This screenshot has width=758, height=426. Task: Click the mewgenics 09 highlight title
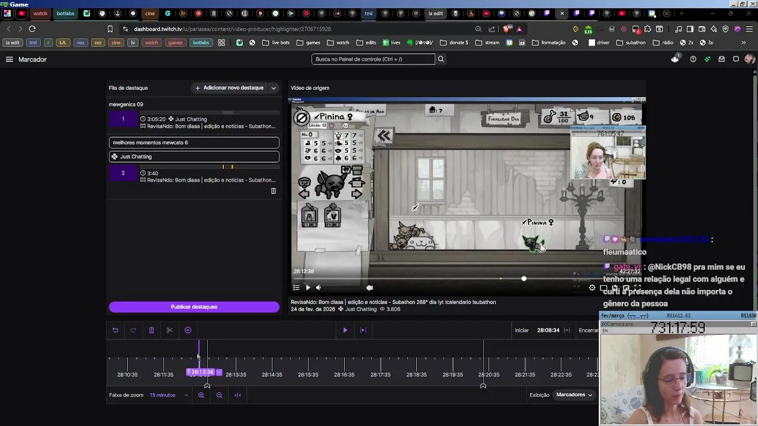126,104
